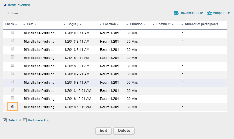Sort by the Number of participants header
The width and height of the screenshot is (234, 139).
coord(202,24)
